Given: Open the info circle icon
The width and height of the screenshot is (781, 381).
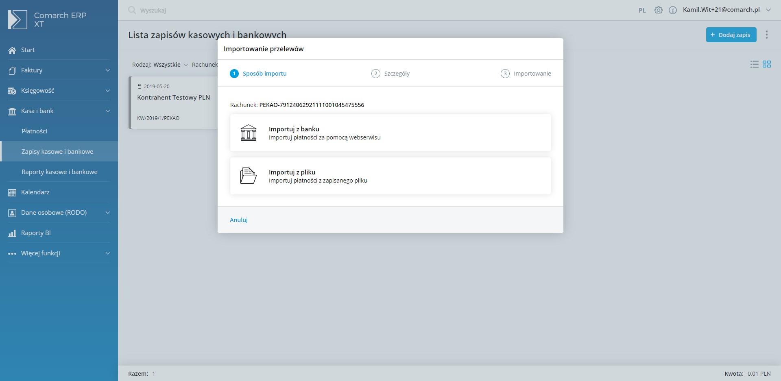Looking at the screenshot, I should click(x=673, y=10).
